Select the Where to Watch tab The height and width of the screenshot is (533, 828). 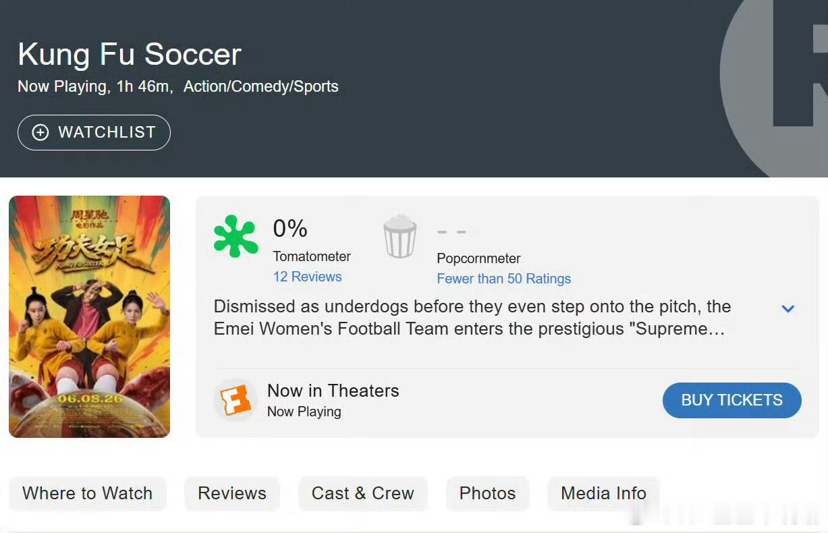(x=88, y=493)
